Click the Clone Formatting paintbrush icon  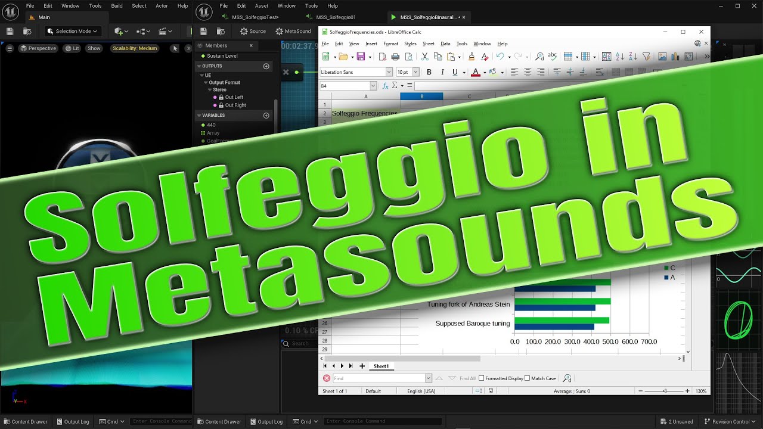(x=472, y=57)
